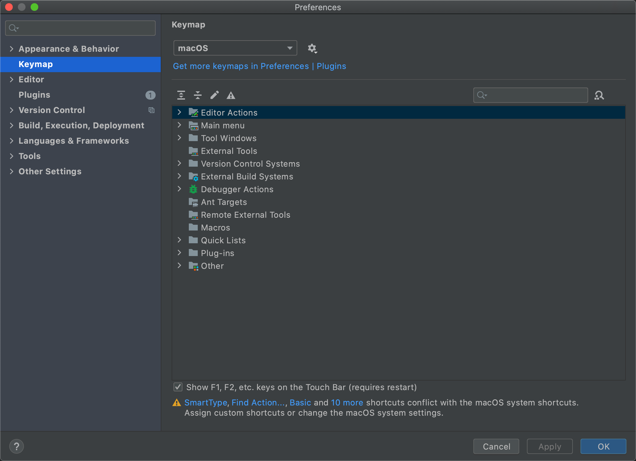Open the keymap gear options icon
This screenshot has width=636, height=461.
(x=312, y=48)
